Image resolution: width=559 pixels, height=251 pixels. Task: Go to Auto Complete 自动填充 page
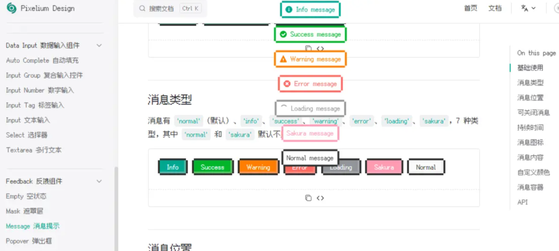(42, 61)
